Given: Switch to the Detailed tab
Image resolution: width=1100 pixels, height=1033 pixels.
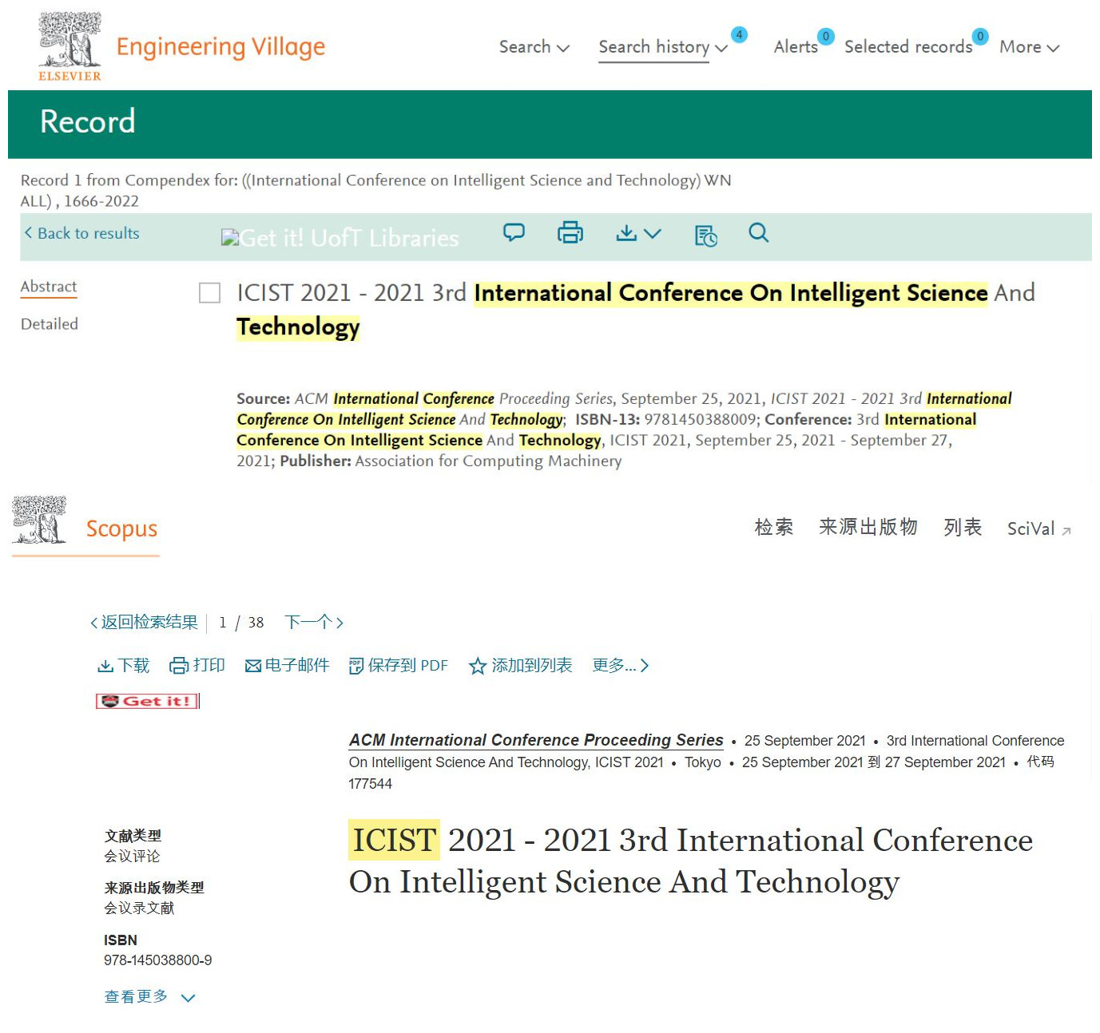Looking at the screenshot, I should [50, 324].
